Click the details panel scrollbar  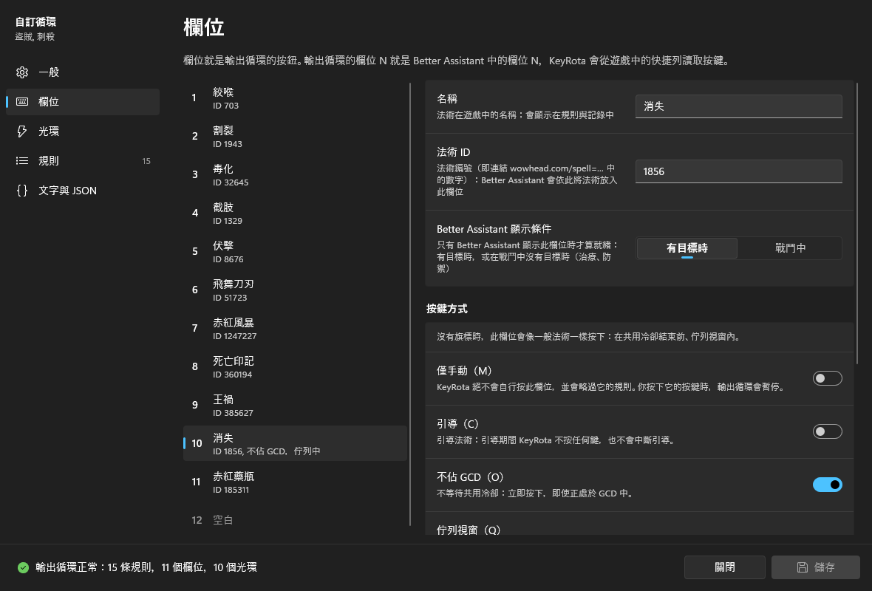click(x=857, y=224)
